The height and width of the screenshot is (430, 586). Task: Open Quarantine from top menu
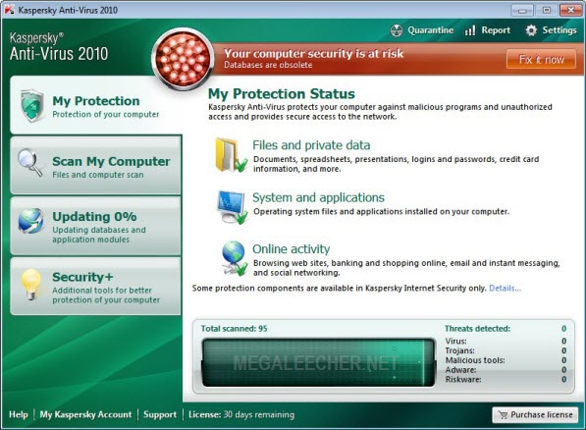click(x=422, y=30)
